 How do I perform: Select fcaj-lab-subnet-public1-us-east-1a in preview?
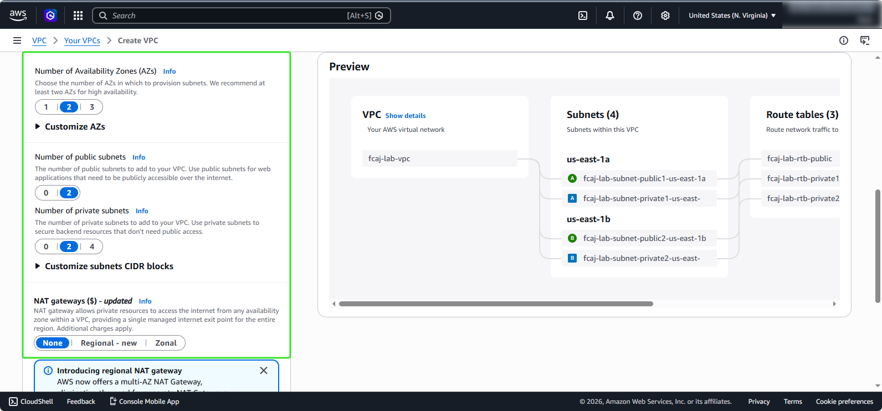[x=639, y=178]
